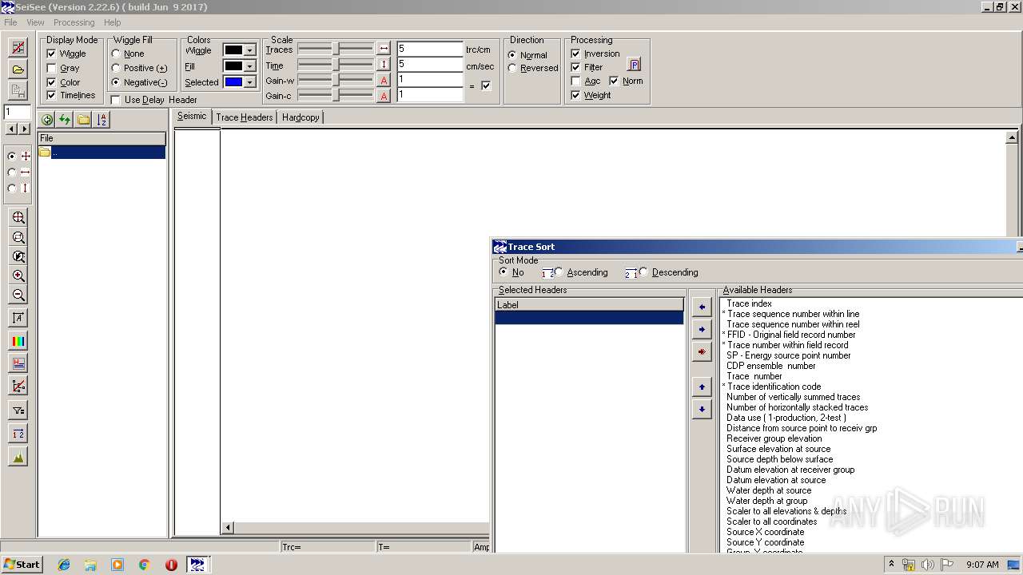This screenshot has width=1023, height=575.
Task: Switch to Hardcopy tab
Action: pyautogui.click(x=301, y=117)
